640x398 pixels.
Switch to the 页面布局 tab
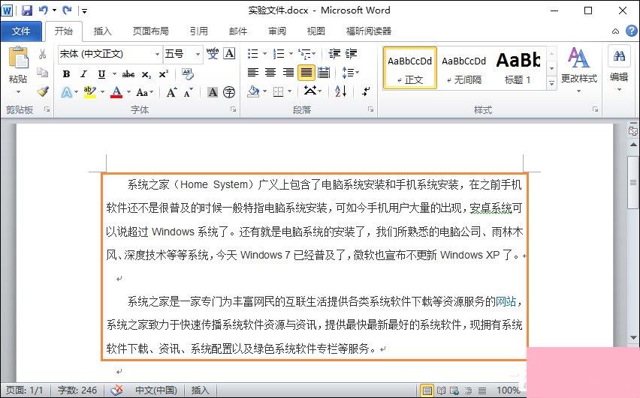(x=150, y=31)
